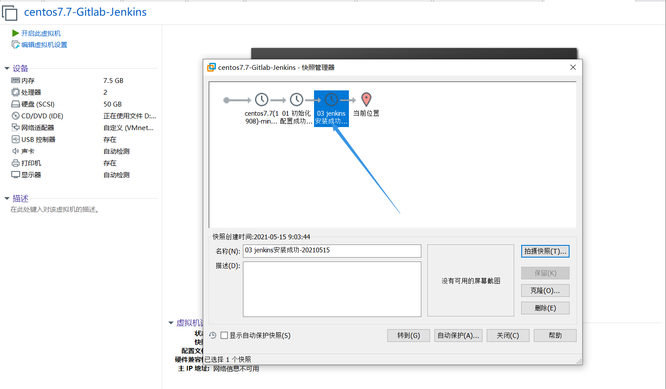This screenshot has width=666, height=389.
Task: Click the 关闭(C) button
Action: point(508,335)
